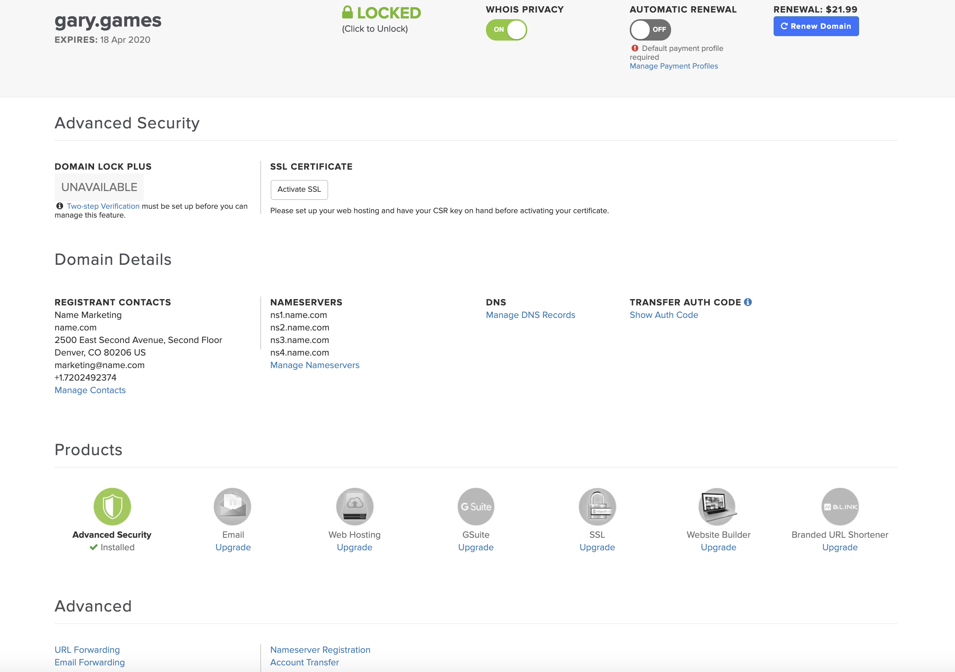Open the Two-step Verification link
The image size is (955, 672).
pos(103,206)
